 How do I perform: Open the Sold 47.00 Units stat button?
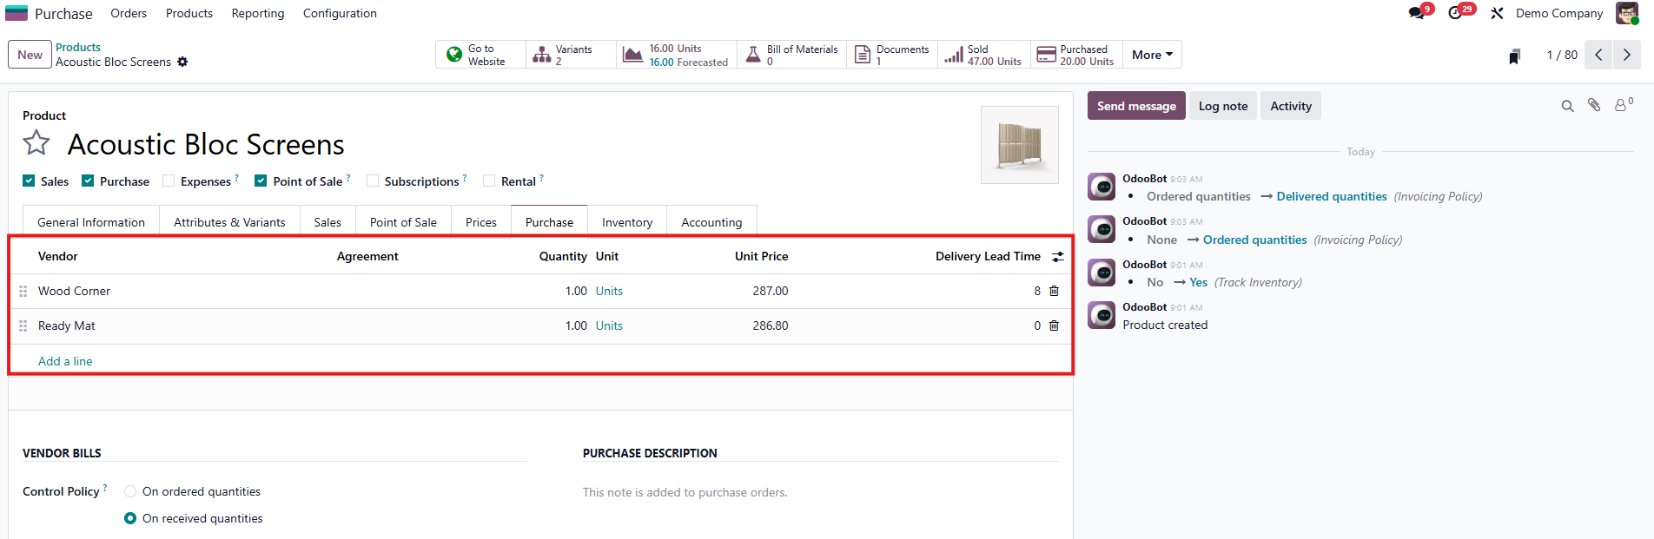[984, 55]
